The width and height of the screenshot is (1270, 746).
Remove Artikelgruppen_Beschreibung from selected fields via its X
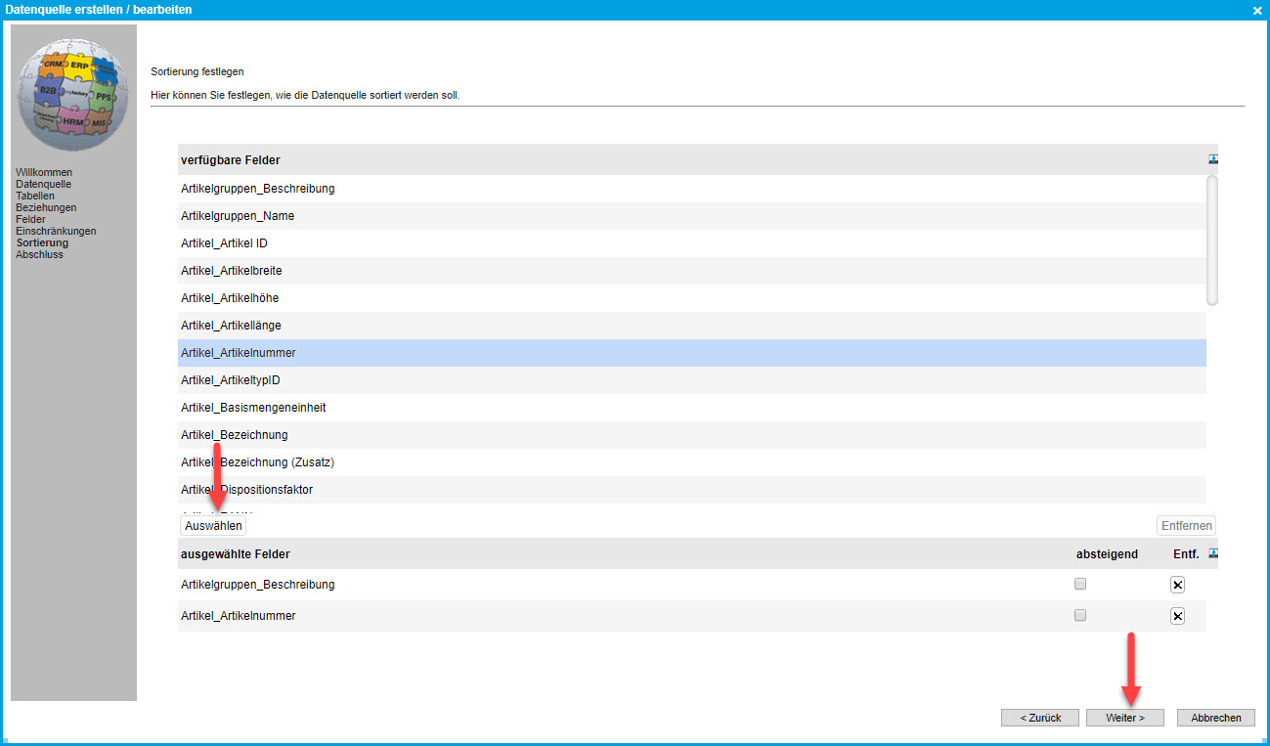tap(1177, 585)
